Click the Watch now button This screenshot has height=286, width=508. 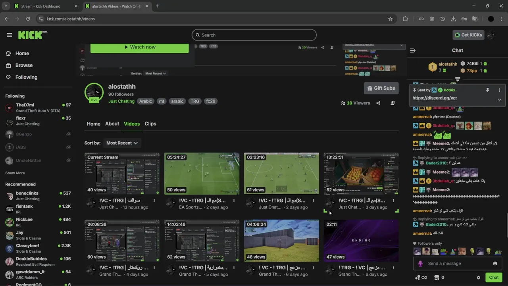(140, 47)
